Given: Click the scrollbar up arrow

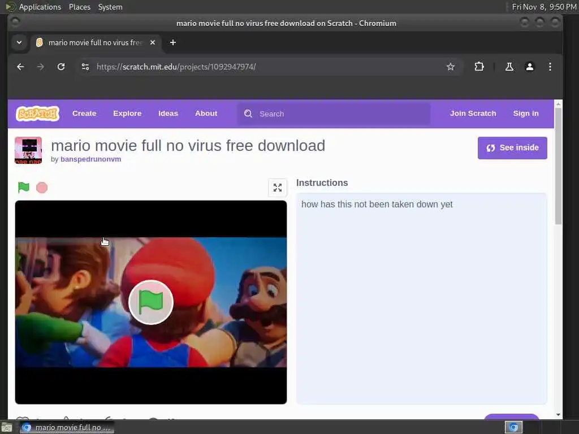Looking at the screenshot, I should coord(558,104).
